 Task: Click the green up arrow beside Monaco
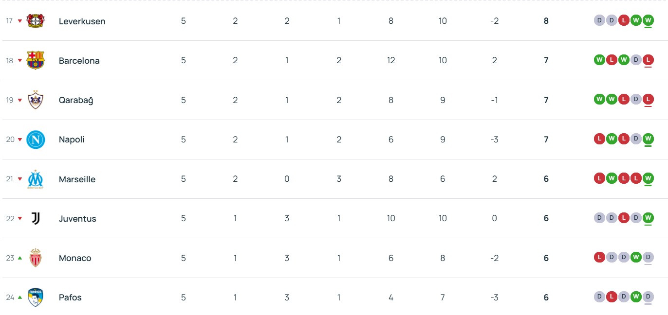click(20, 258)
